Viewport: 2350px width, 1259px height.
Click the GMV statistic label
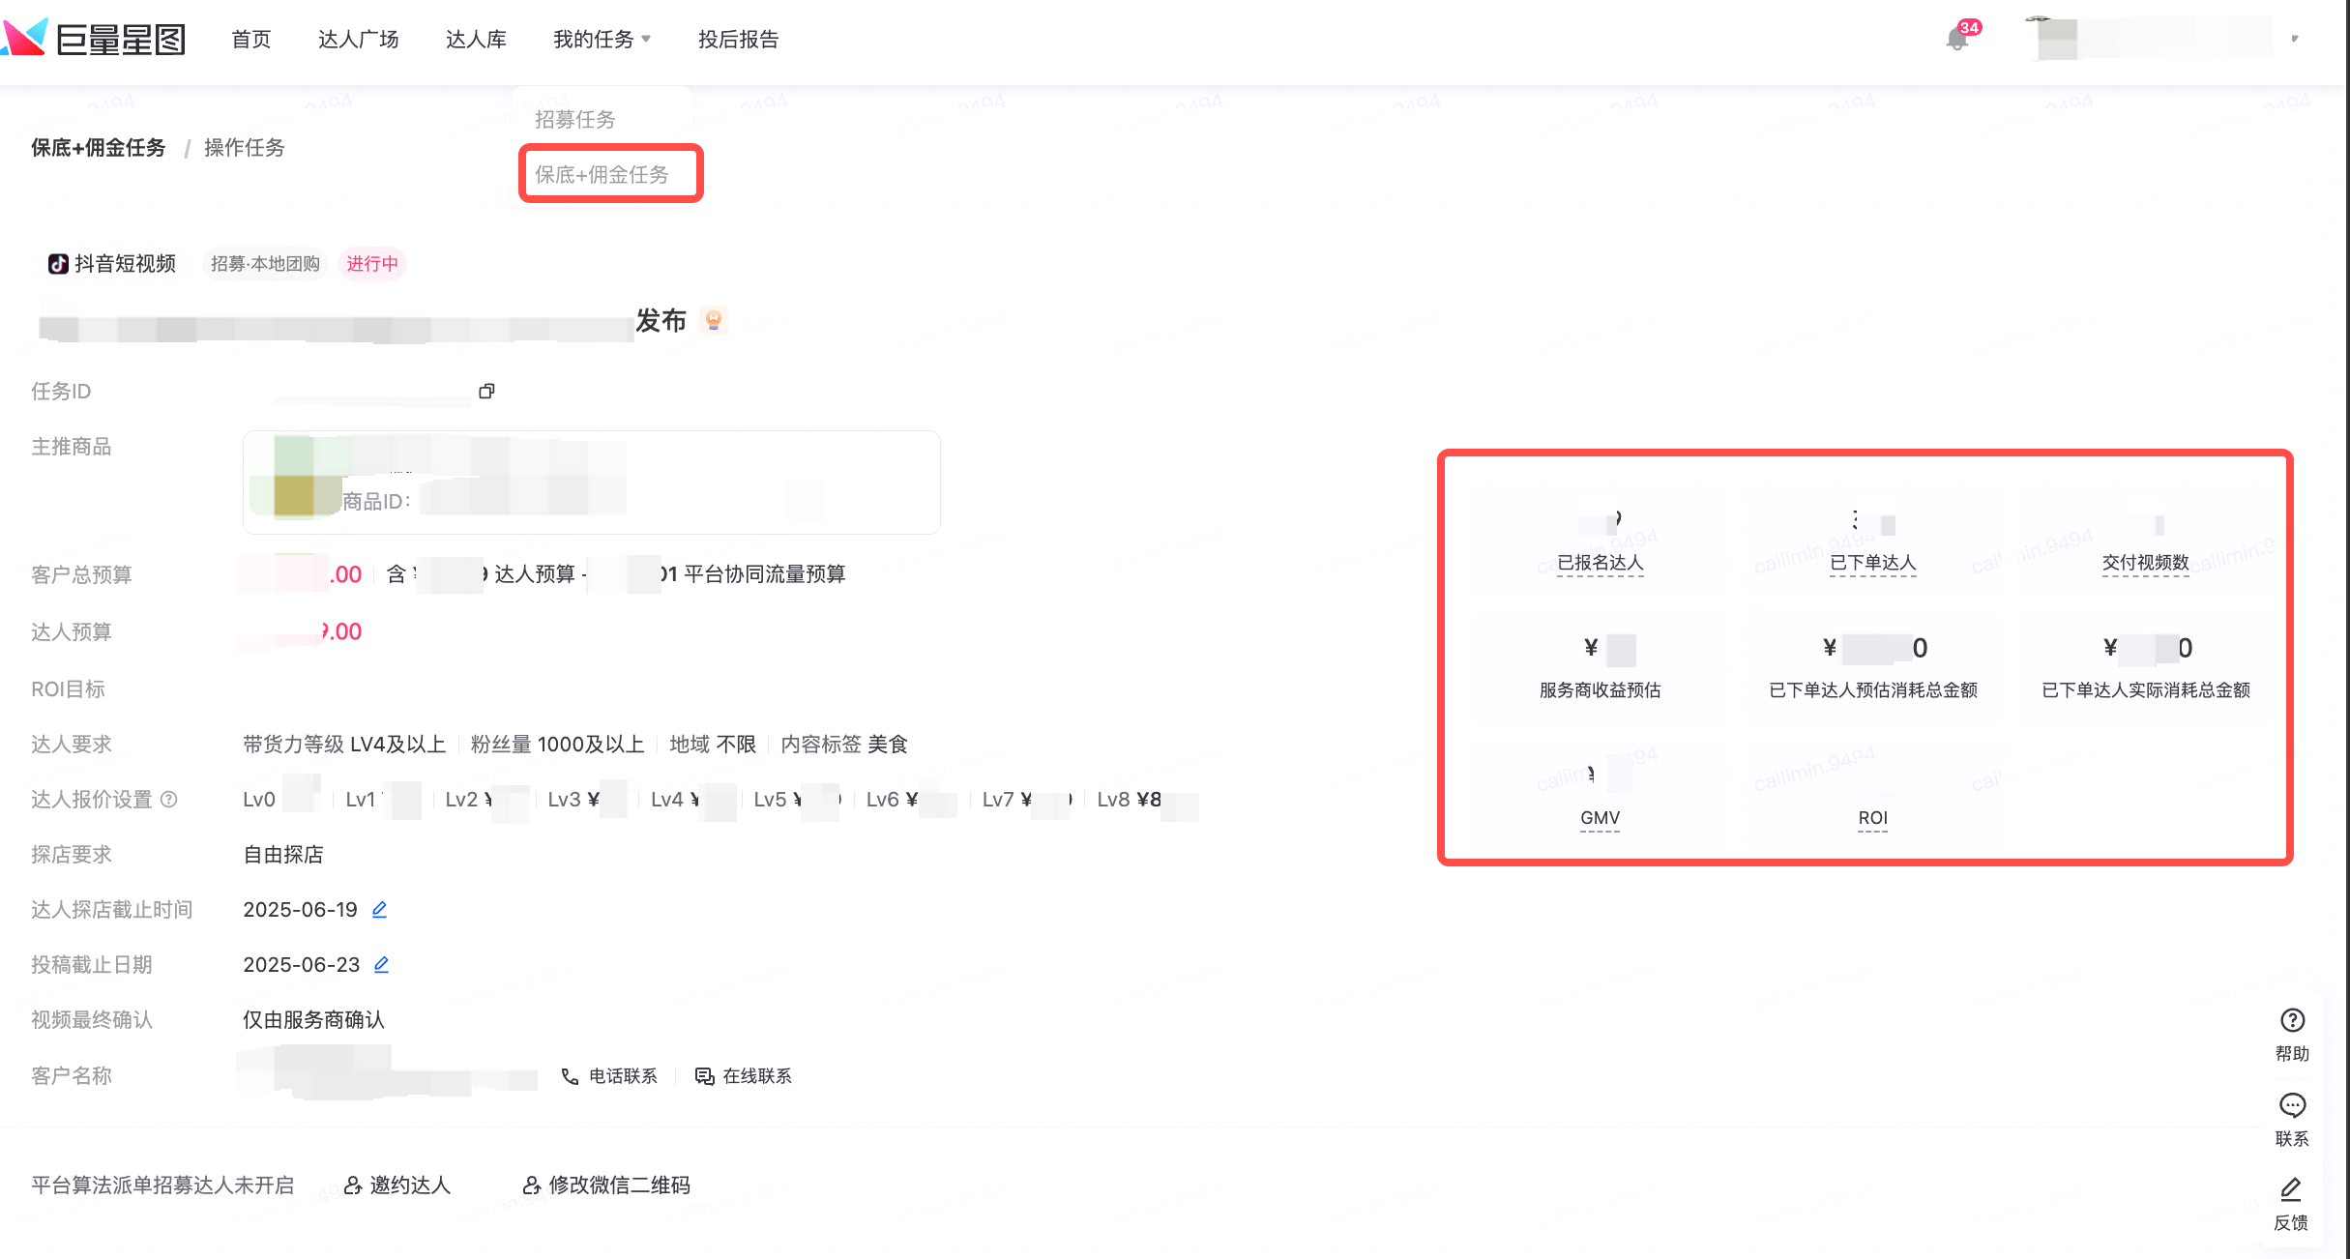point(1599,817)
